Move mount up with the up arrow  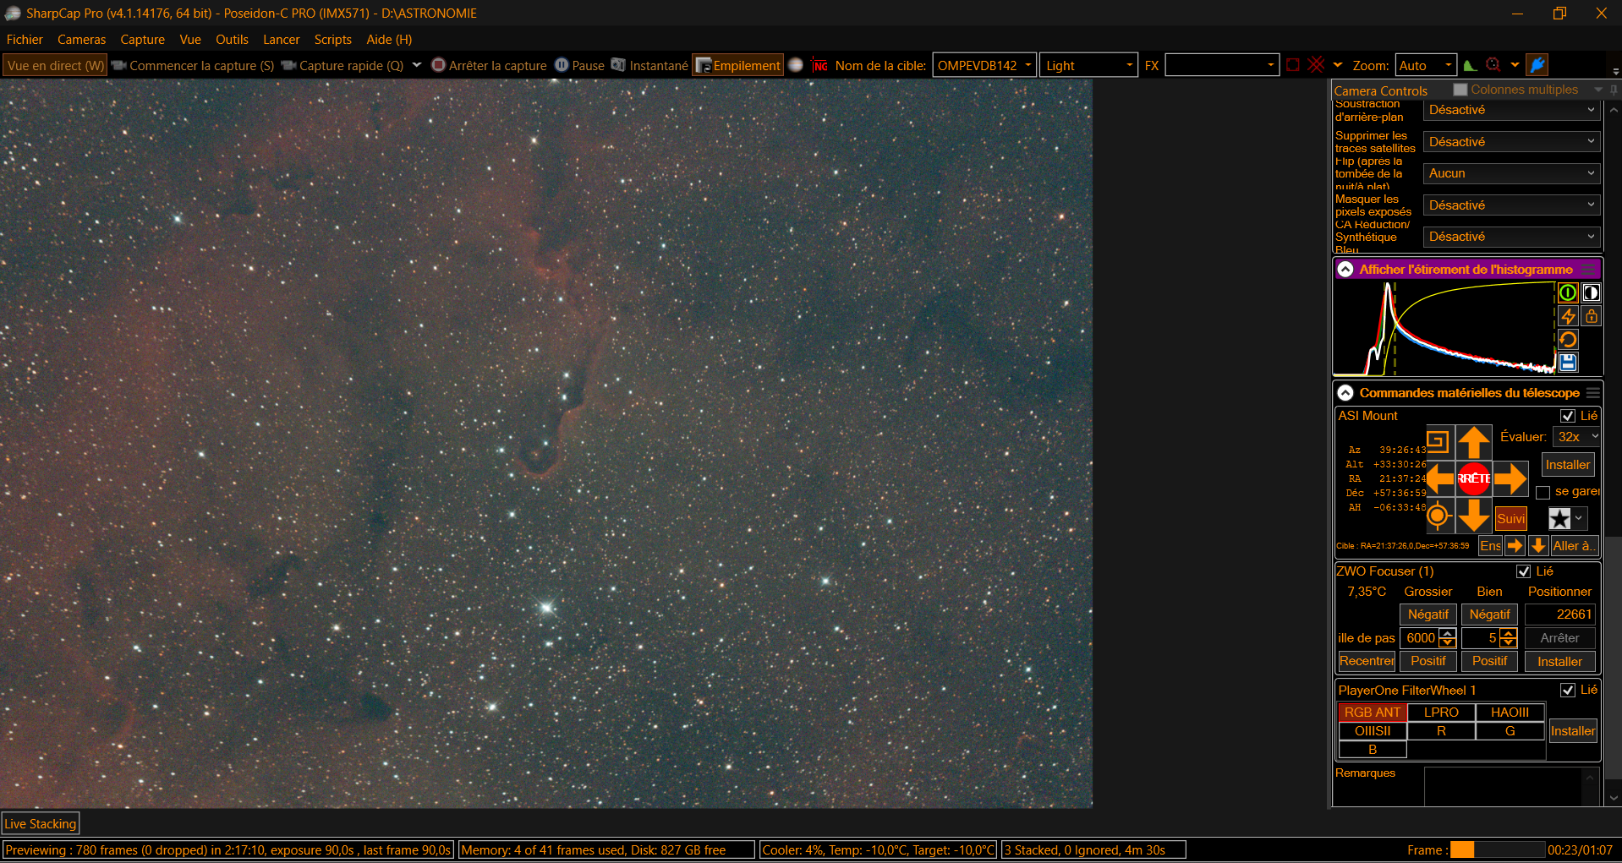coord(1473,442)
